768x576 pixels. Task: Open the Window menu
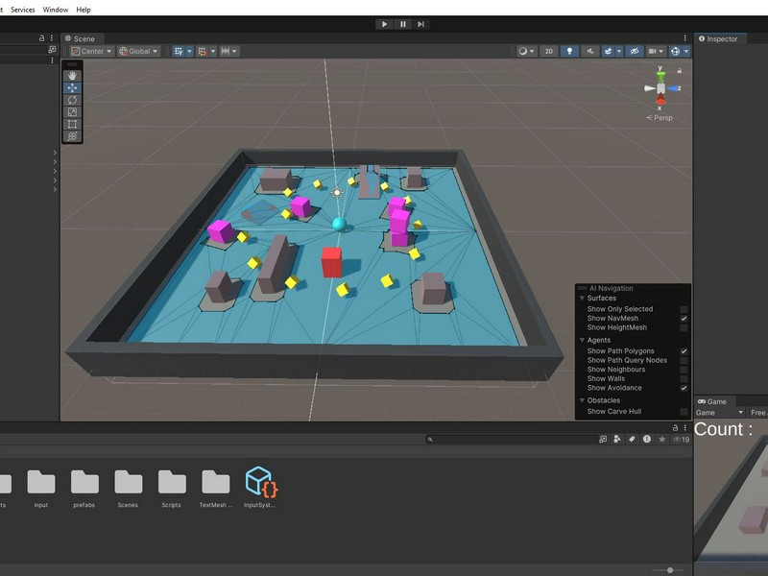[x=56, y=10]
